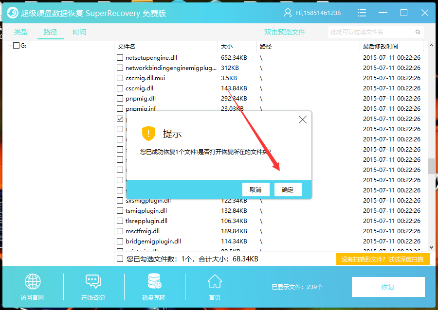438x310 pixels.
Task: Click 没有扫描到文件？试试深度扫描 button
Action: pyautogui.click(x=383, y=259)
